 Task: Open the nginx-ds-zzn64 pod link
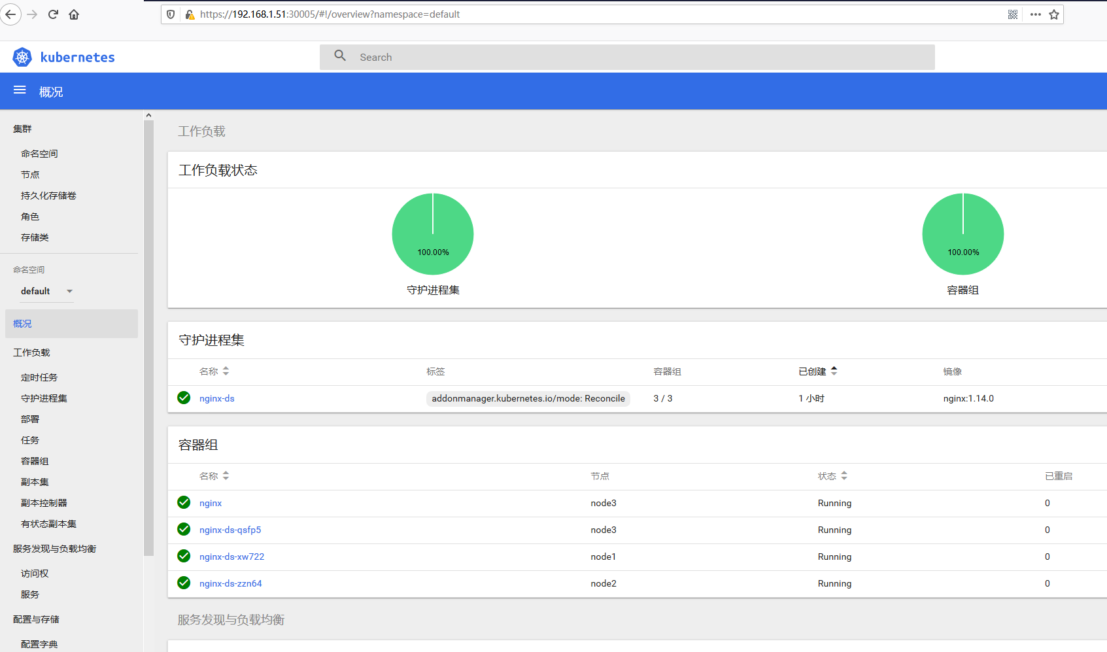[x=231, y=583]
